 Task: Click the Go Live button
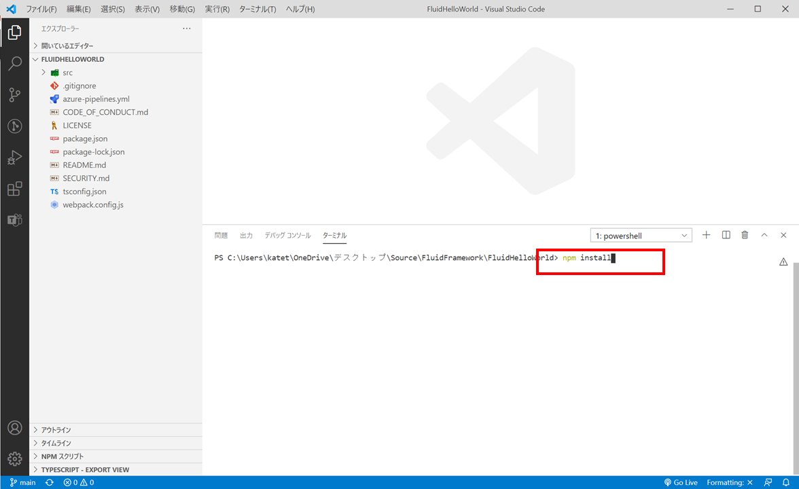point(680,482)
